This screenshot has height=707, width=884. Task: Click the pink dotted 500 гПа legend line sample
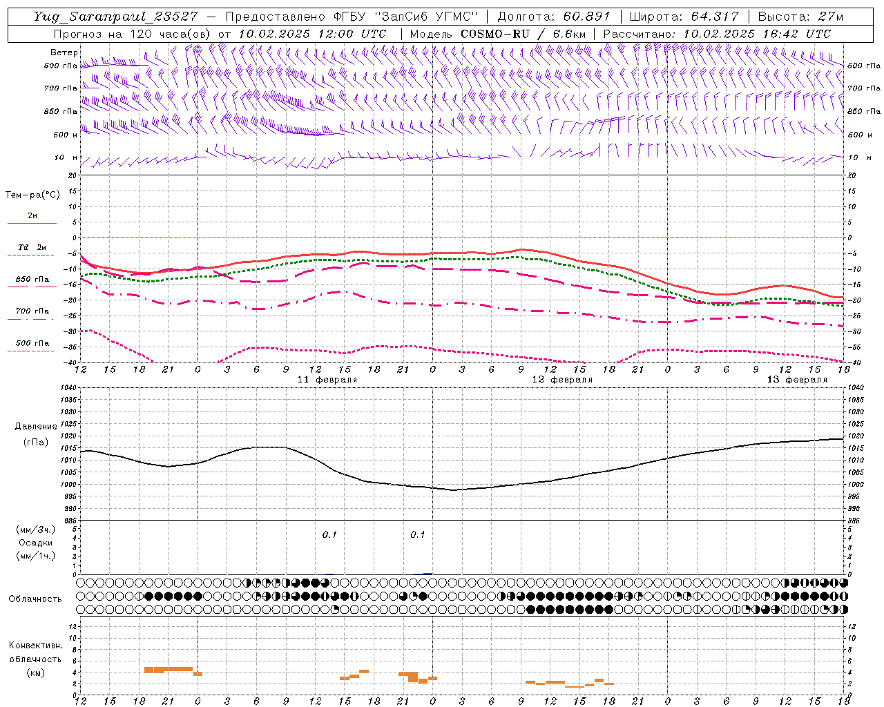pyautogui.click(x=32, y=351)
